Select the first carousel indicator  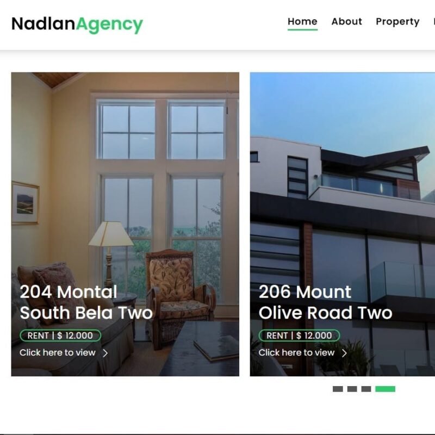tap(338, 389)
